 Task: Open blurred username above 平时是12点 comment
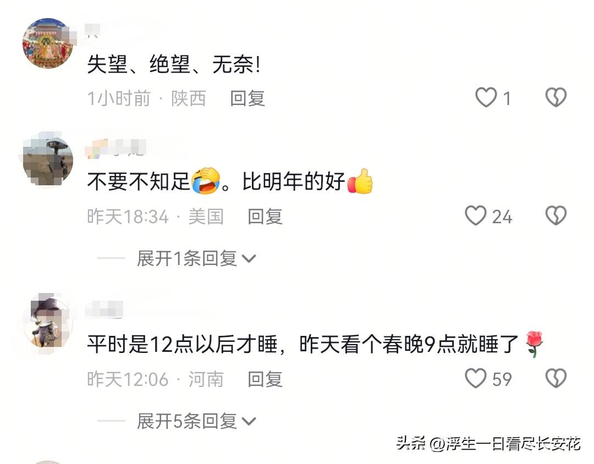pyautogui.click(x=105, y=309)
